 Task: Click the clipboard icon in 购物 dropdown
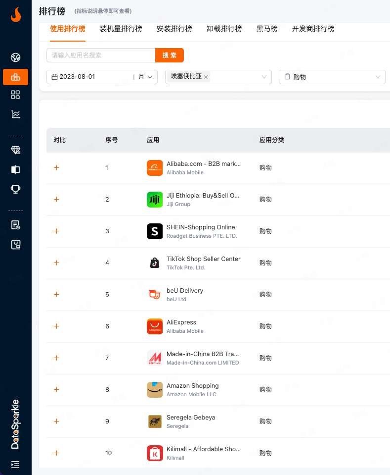[287, 77]
